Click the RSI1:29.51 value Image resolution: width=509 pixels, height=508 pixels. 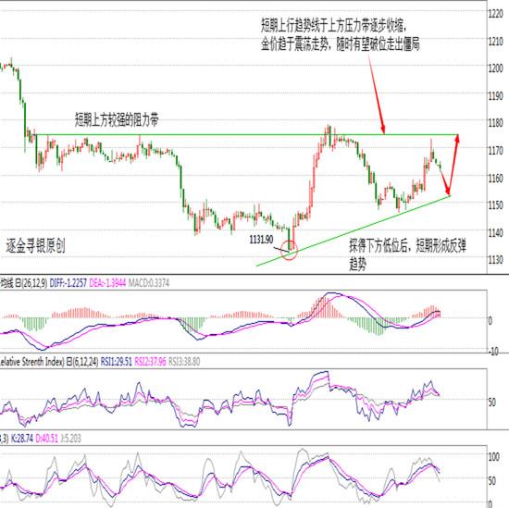(117, 362)
